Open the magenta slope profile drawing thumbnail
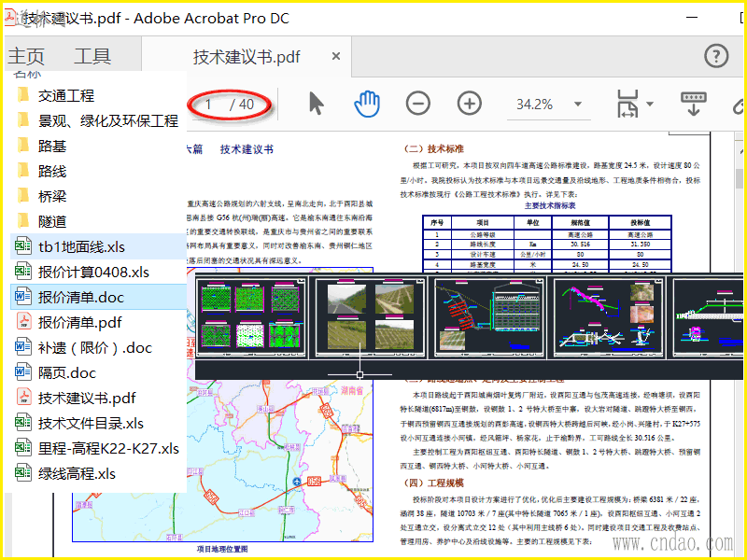Image resolution: width=747 pixels, height=560 pixels. pos(609,317)
